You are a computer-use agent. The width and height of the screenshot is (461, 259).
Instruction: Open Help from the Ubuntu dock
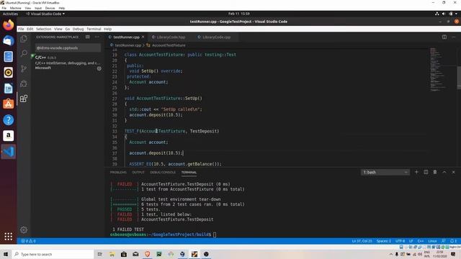pyautogui.click(x=8, y=120)
